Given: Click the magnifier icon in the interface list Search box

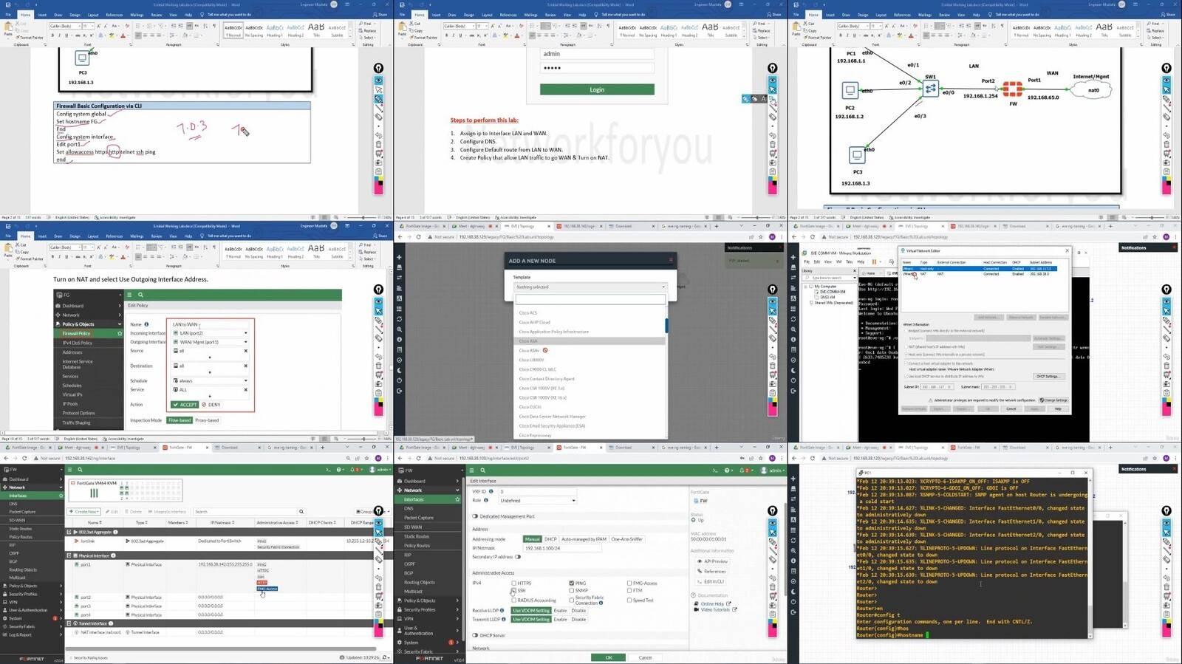Looking at the screenshot, I should point(301,511).
